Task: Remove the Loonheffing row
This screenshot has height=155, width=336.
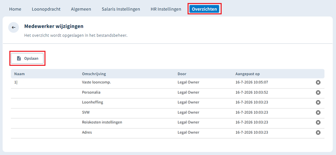Action: click(318, 102)
